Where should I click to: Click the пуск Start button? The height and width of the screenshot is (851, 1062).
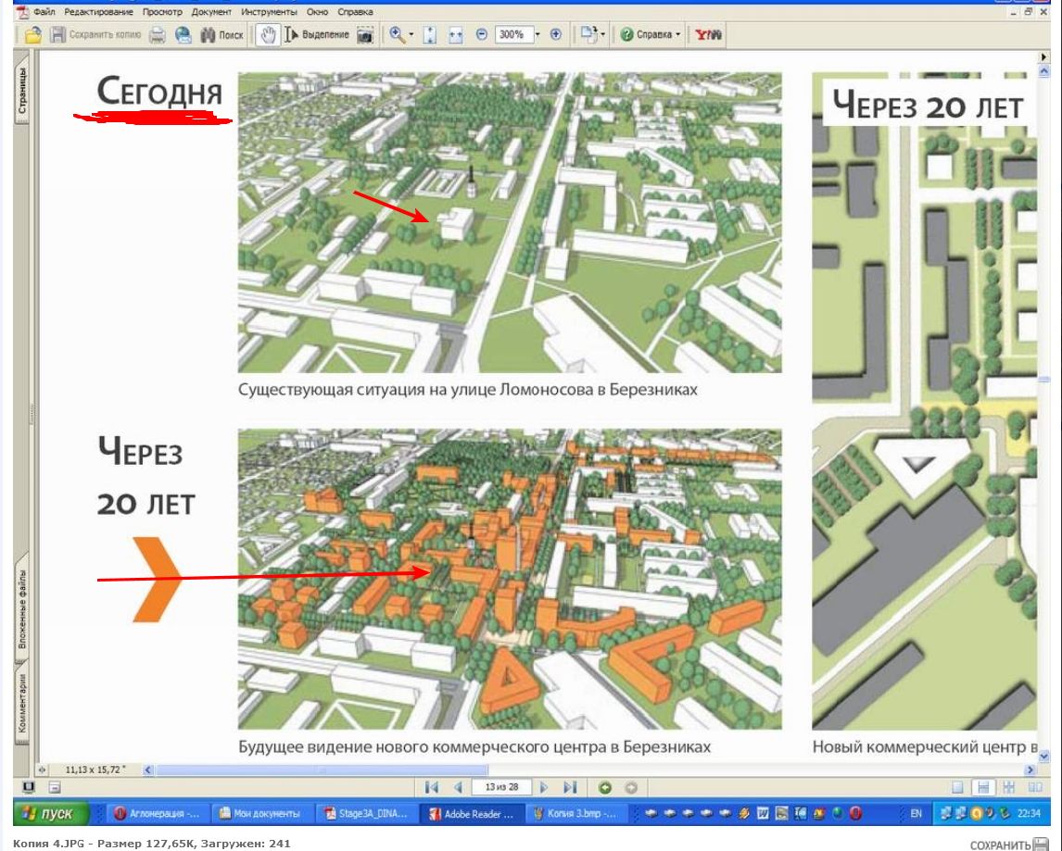tap(52, 813)
